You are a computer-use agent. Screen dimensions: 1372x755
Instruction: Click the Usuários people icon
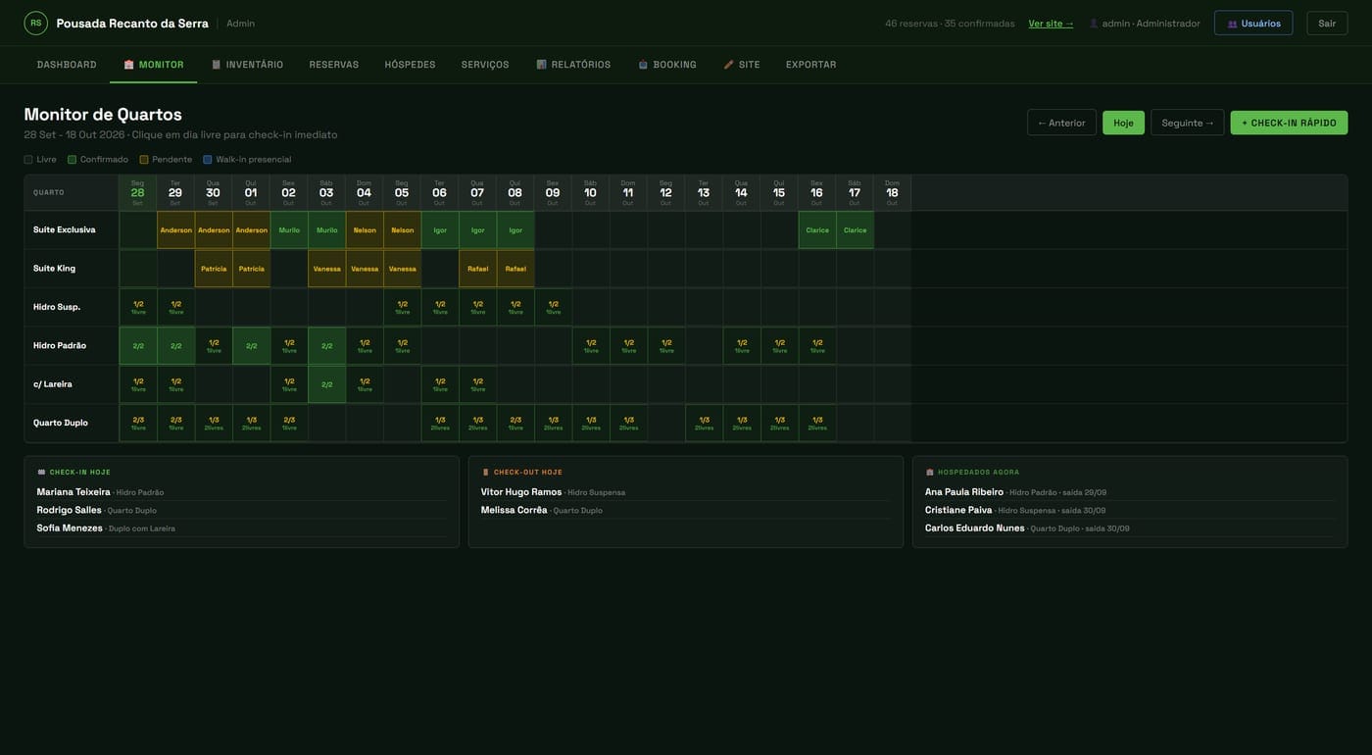(x=1232, y=24)
